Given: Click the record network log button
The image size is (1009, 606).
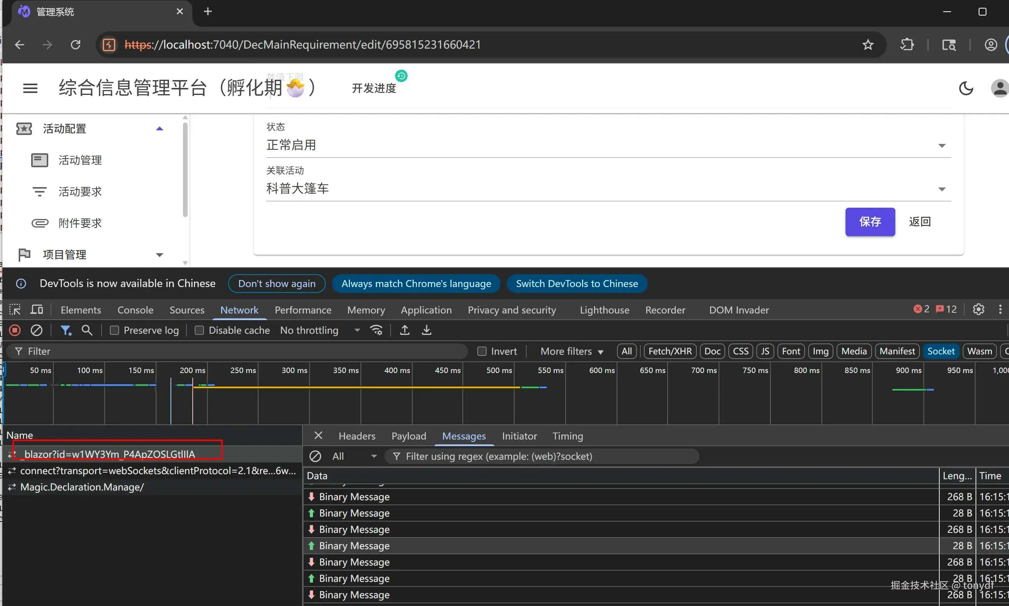Looking at the screenshot, I should [15, 330].
